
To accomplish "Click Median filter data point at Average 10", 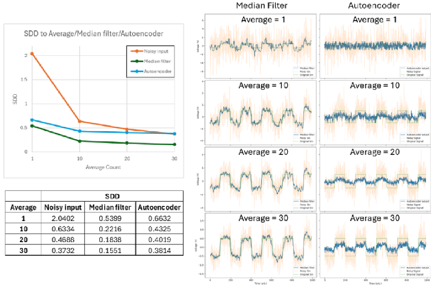I will [x=79, y=141].
